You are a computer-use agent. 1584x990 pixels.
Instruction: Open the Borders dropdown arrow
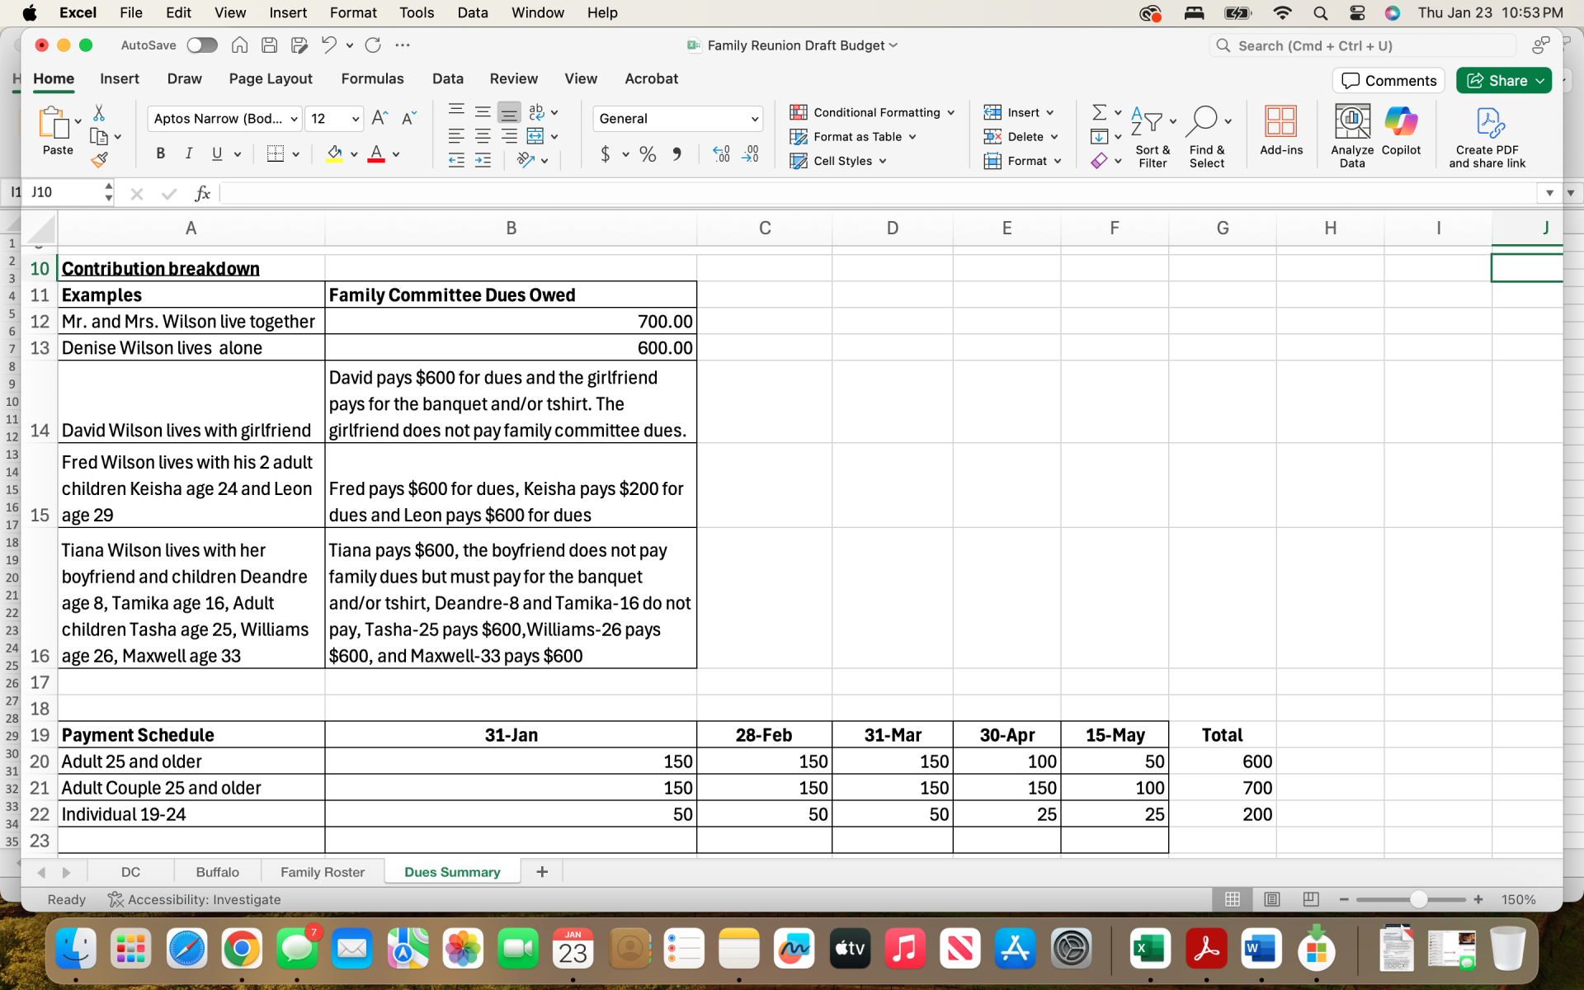295,154
